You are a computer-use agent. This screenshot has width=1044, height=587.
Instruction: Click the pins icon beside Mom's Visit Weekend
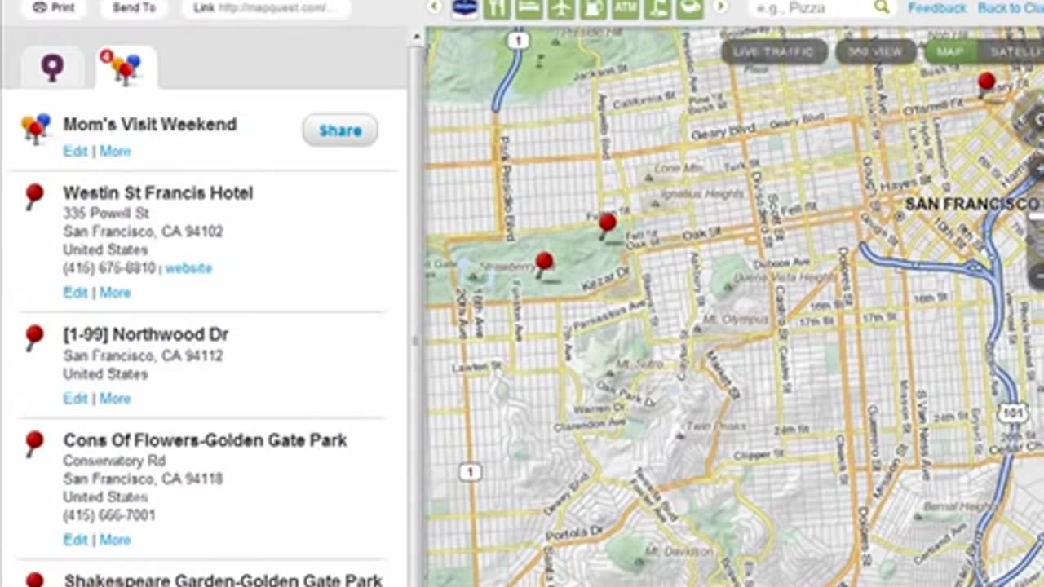(x=36, y=129)
